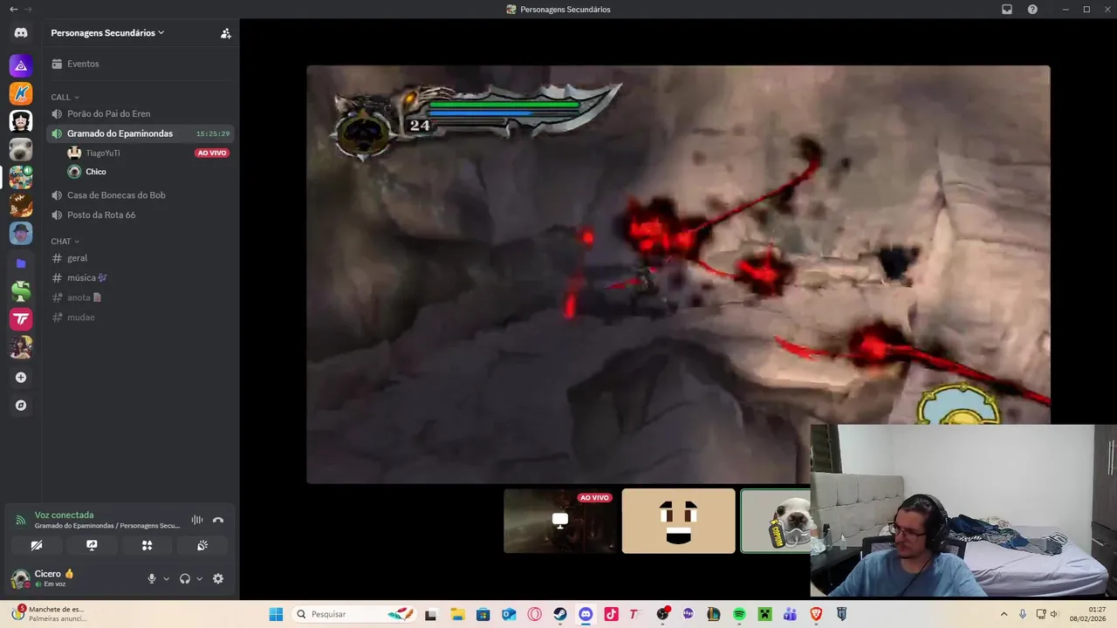Screen dimensions: 1117x628
Task: Open the invite members icon beside server name
Action: (x=226, y=33)
